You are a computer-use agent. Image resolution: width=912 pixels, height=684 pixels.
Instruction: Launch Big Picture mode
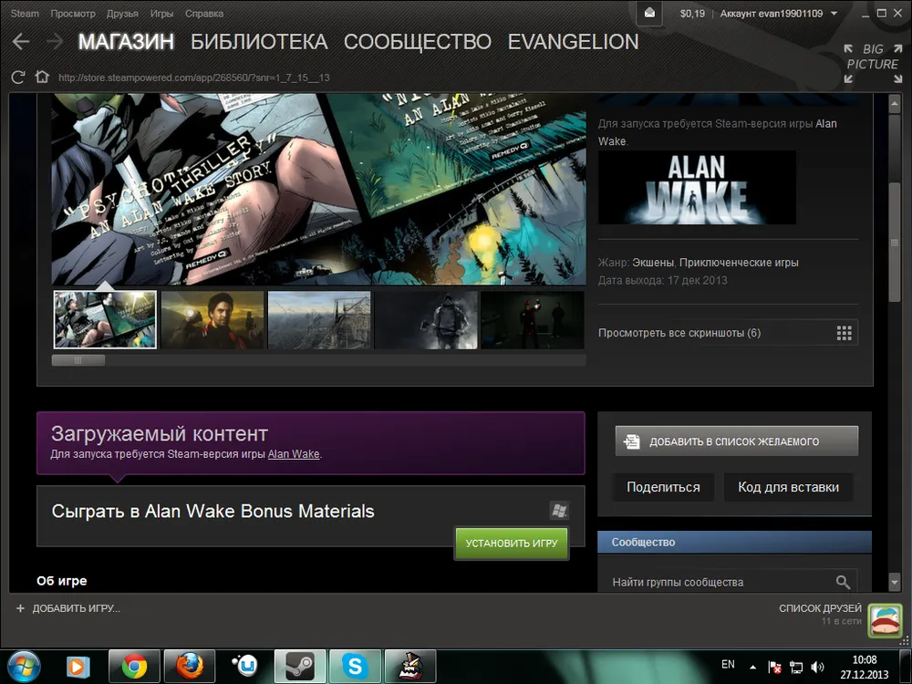coord(873,64)
